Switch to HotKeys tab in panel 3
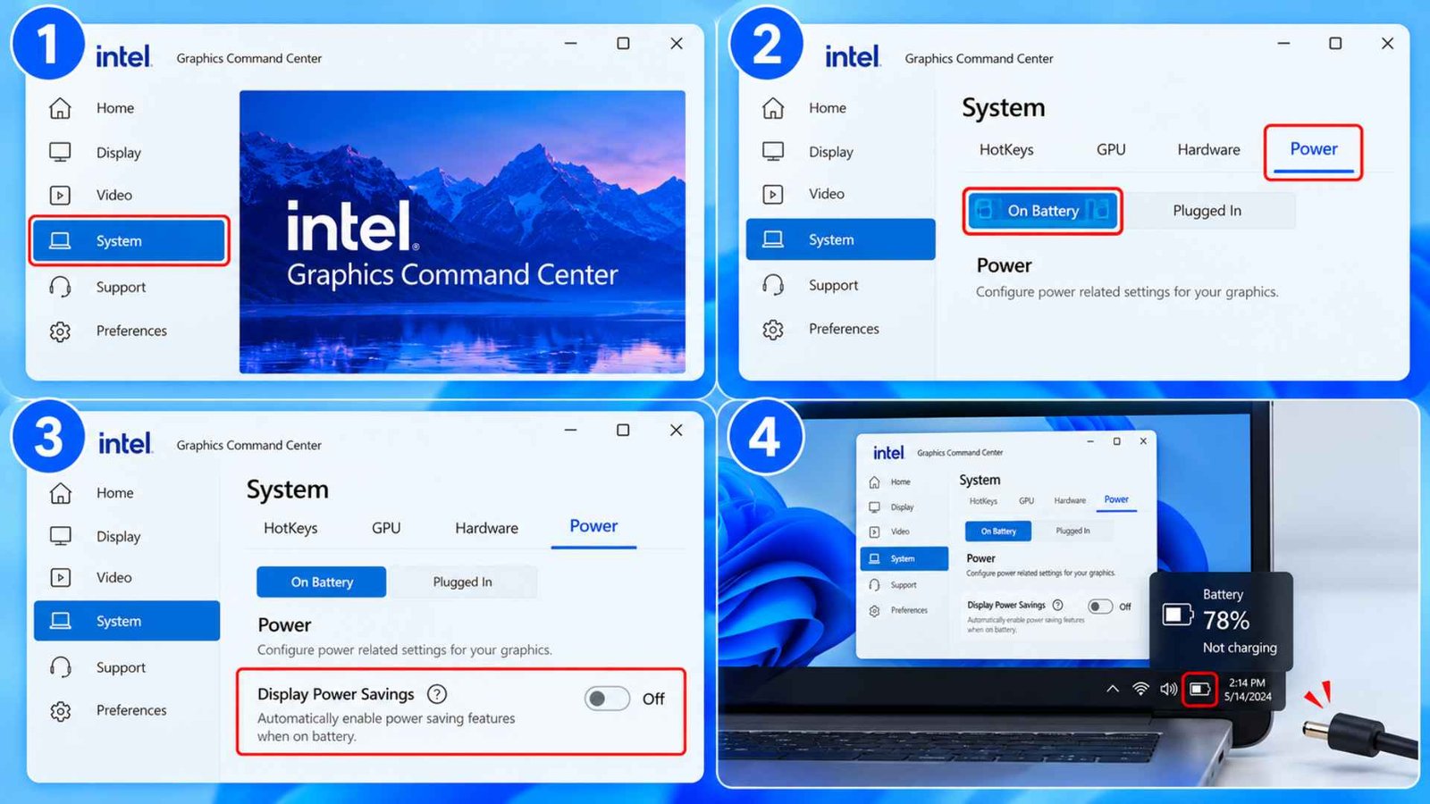This screenshot has width=1430, height=804. (x=290, y=528)
